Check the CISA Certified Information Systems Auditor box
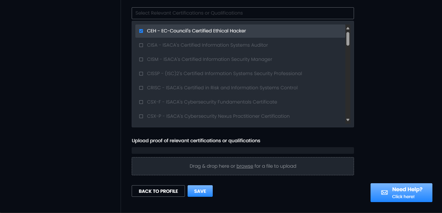The image size is (442, 213). [x=141, y=45]
